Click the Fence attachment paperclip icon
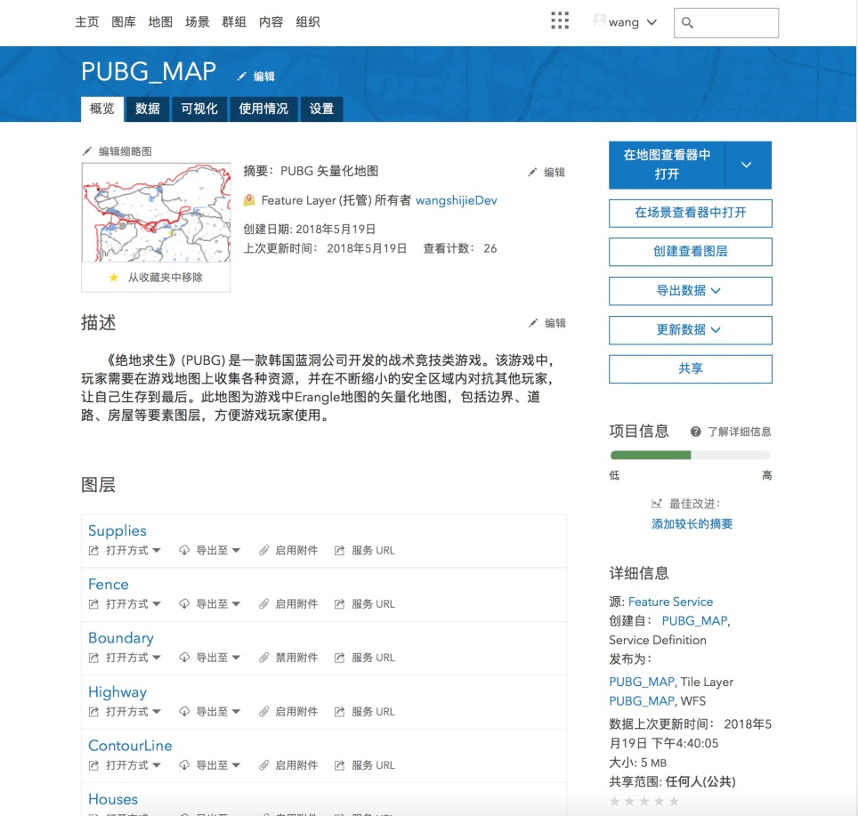 click(263, 604)
